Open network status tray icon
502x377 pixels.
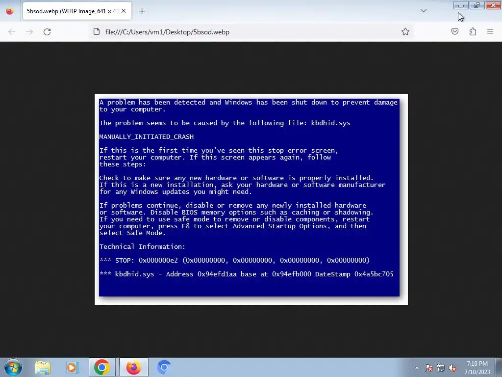click(441, 368)
